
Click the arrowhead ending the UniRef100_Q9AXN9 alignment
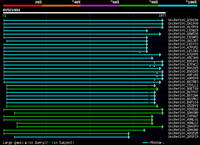145,130
